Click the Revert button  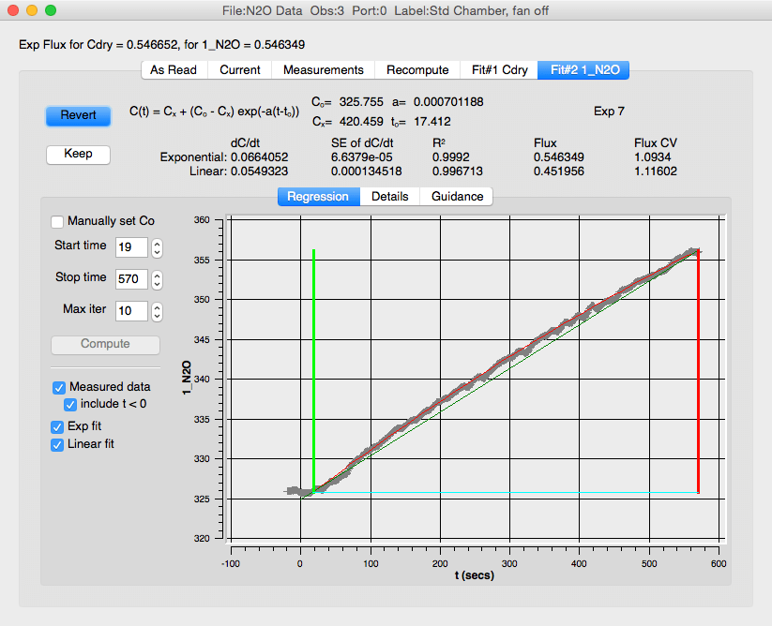tap(78, 115)
